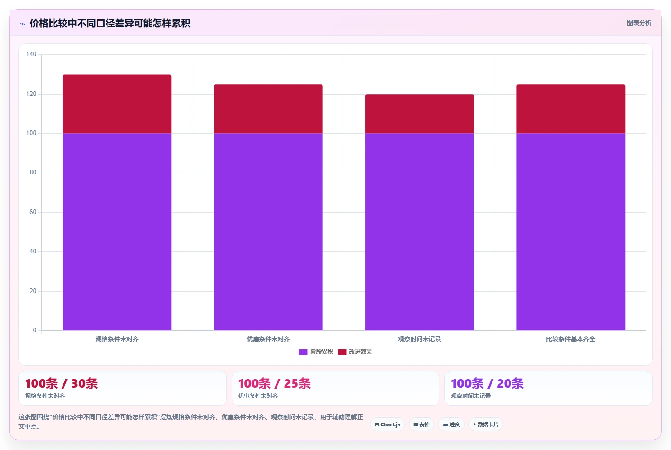Click the x-axis label 比较条件基本齐全

(x=571, y=339)
